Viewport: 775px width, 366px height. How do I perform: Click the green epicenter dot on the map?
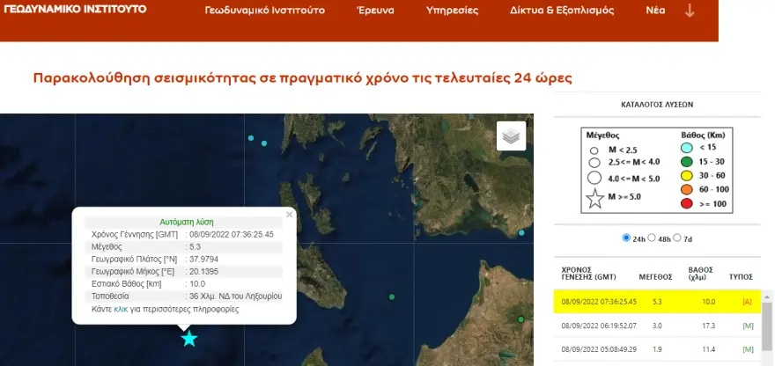point(391,298)
